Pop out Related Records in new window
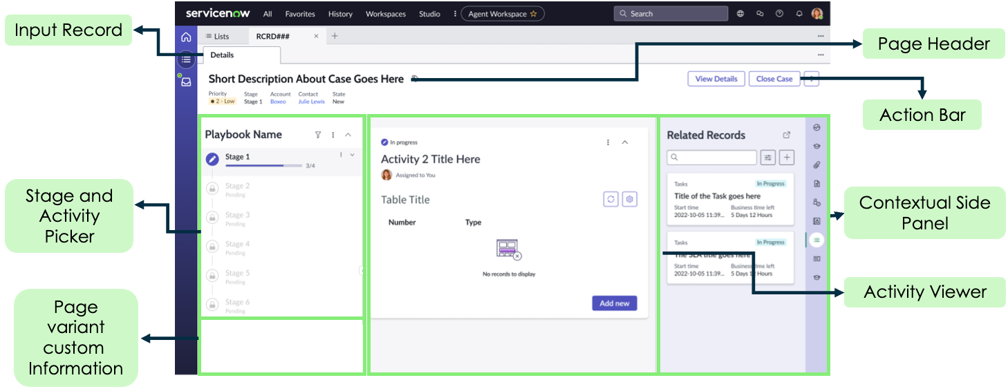Viewport: 1008px width, 389px height. (x=786, y=135)
